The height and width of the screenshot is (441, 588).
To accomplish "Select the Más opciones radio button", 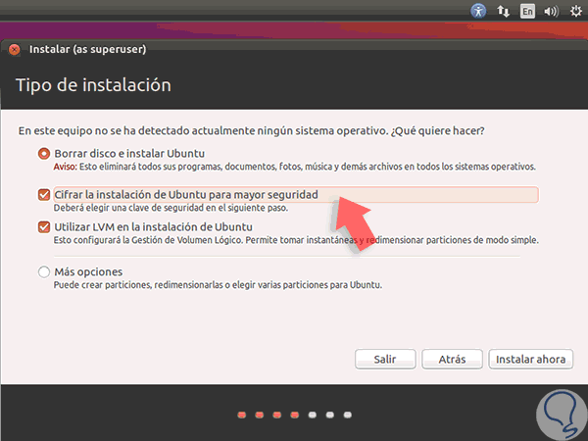I will (x=44, y=271).
